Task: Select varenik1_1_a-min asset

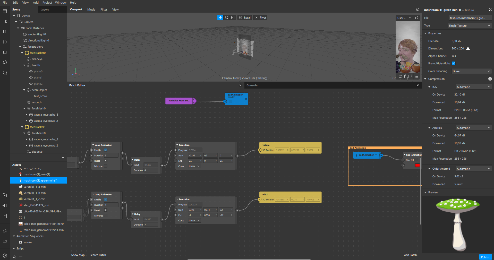Action: coord(35,187)
